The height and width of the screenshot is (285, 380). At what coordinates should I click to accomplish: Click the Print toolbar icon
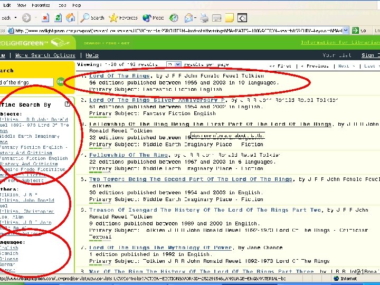(x=204, y=18)
